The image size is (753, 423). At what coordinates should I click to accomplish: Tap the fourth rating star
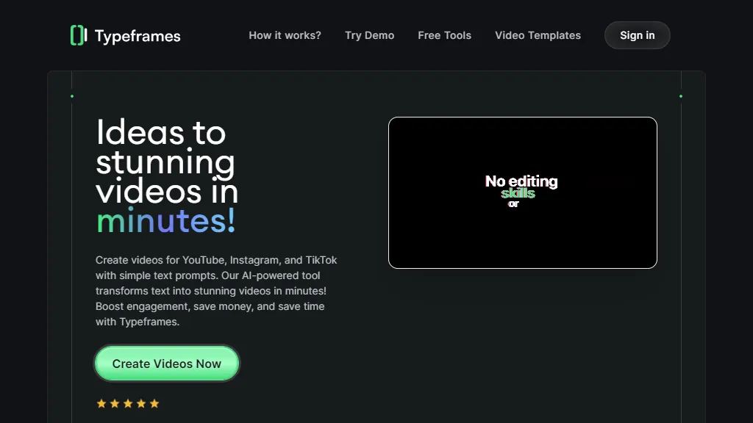[x=141, y=403]
